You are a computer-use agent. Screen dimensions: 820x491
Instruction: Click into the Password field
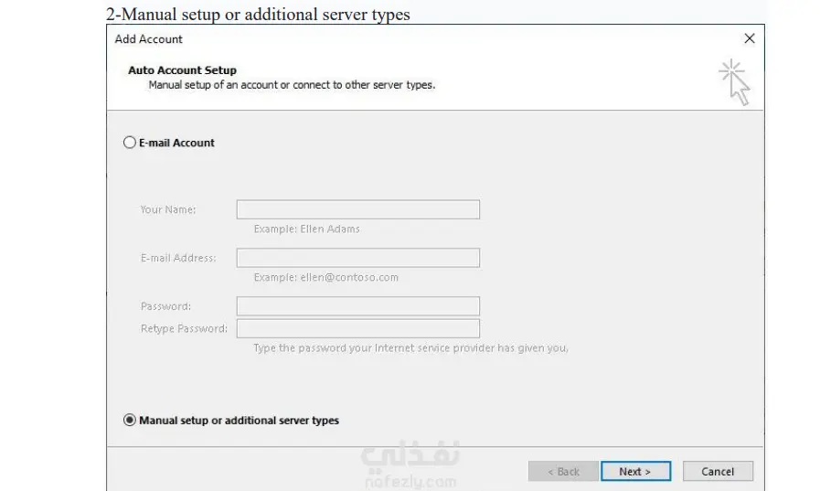pos(357,306)
